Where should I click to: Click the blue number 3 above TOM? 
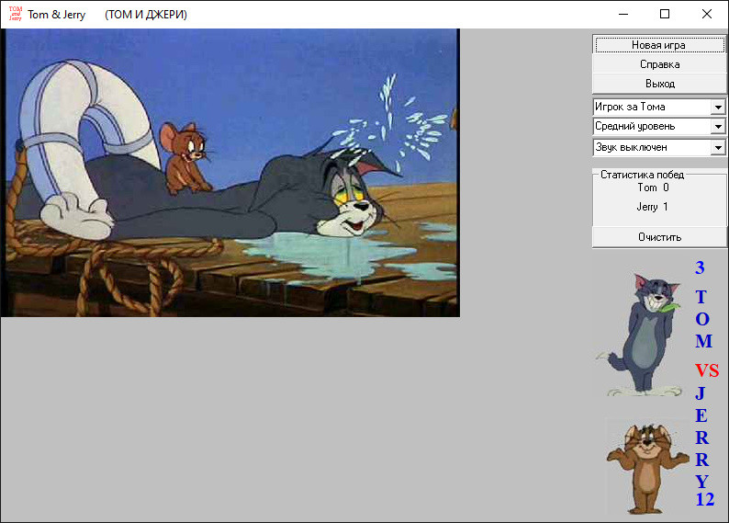coord(700,267)
